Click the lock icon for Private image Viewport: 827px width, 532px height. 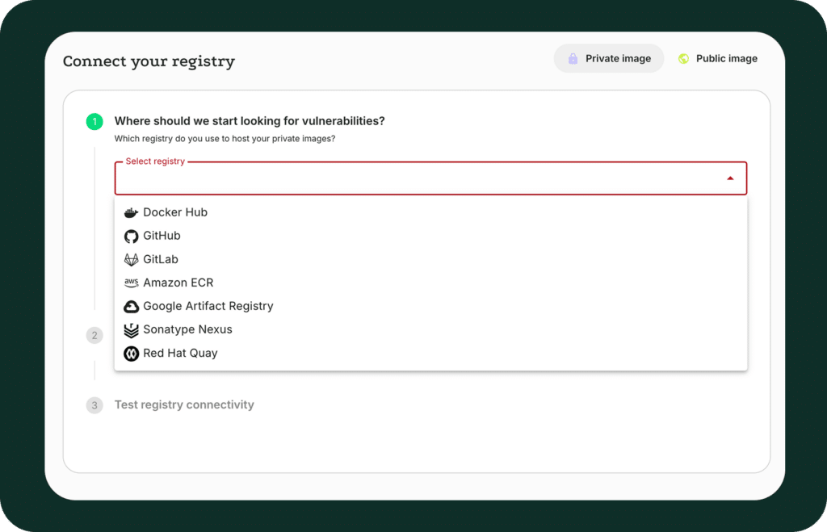pyautogui.click(x=573, y=58)
